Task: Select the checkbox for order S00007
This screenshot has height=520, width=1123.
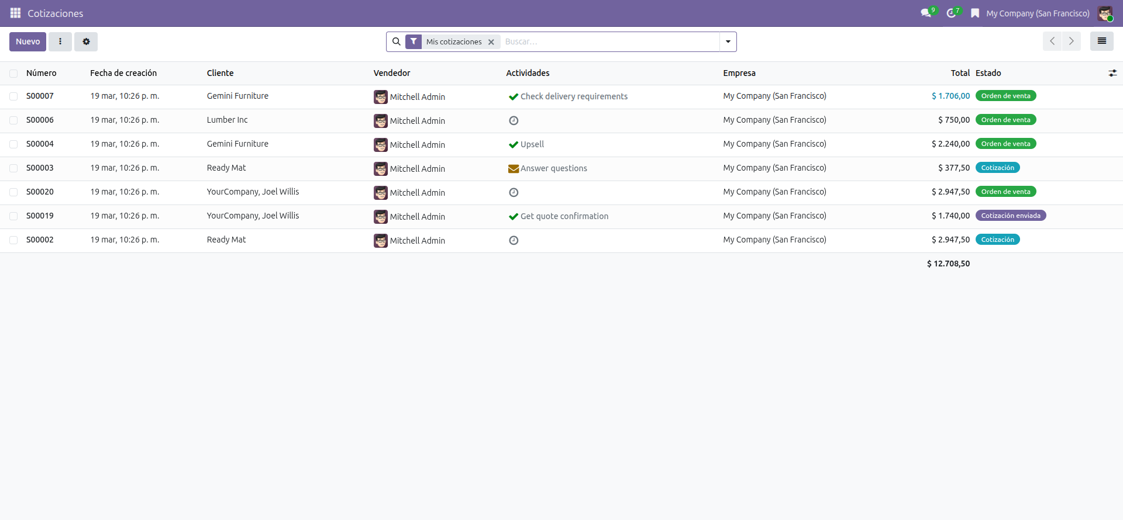Action: pos(13,96)
